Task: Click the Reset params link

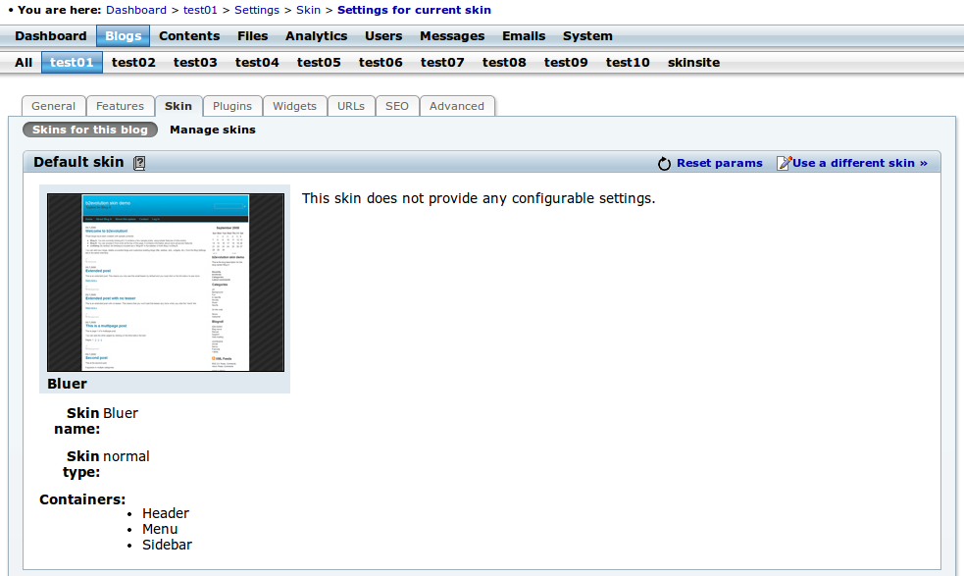Action: tap(719, 163)
